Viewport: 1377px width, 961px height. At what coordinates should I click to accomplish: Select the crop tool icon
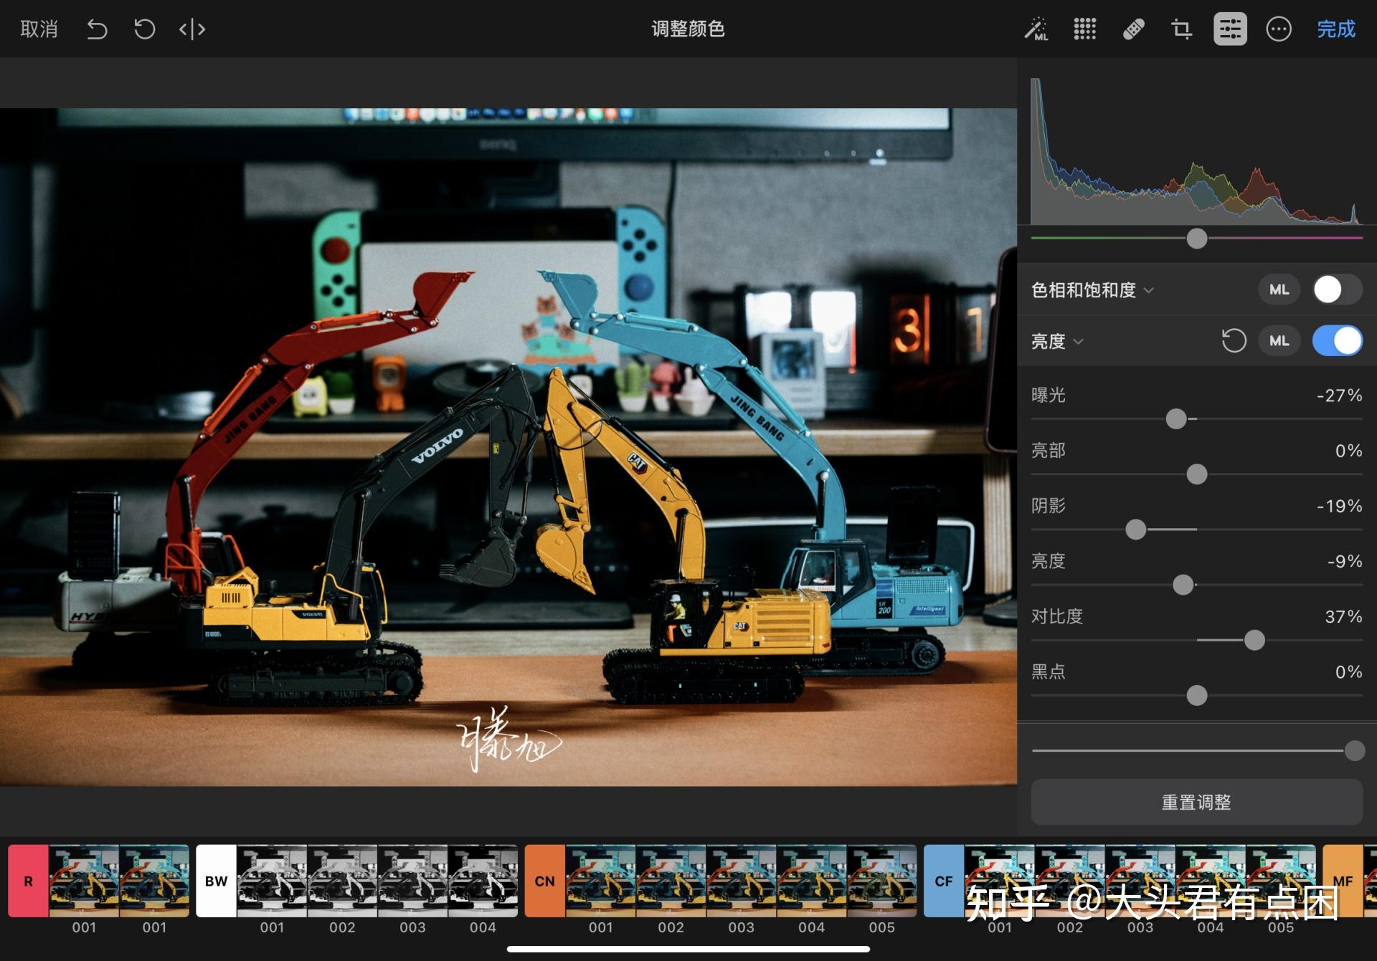(1181, 29)
